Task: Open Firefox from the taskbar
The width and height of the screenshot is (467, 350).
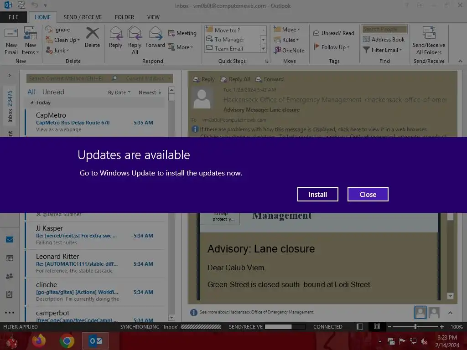Action: tap(39, 341)
